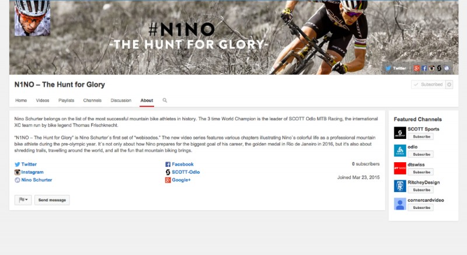Toggle the Subscribed button
The image size is (467, 255).
coord(428,85)
